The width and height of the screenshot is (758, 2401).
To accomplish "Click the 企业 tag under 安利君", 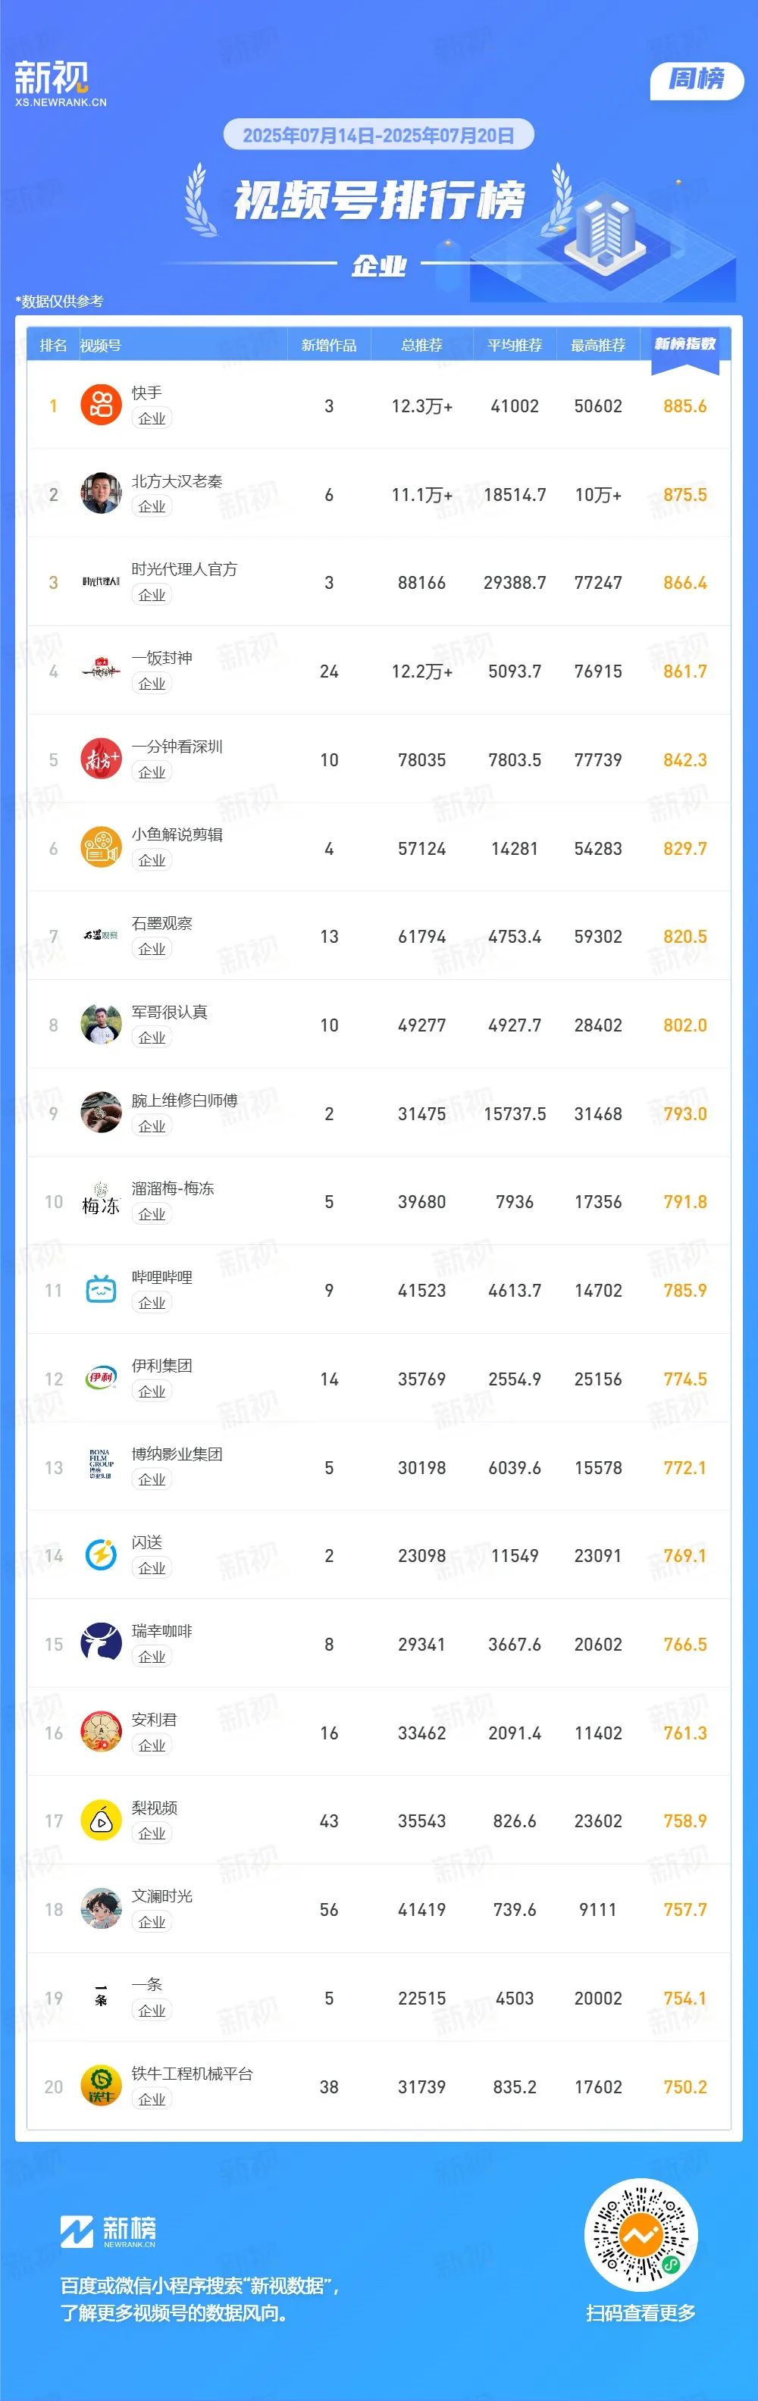I will point(152,1745).
